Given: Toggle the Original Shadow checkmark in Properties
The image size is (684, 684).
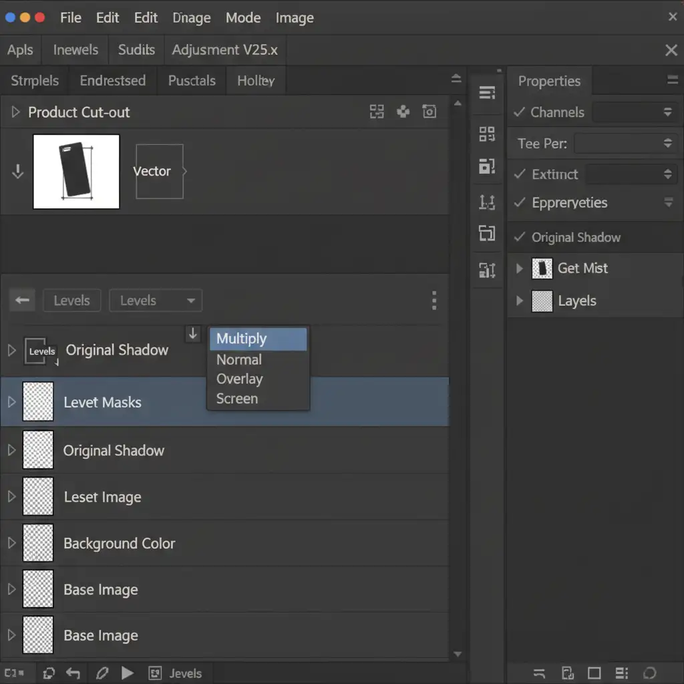Looking at the screenshot, I should (520, 237).
